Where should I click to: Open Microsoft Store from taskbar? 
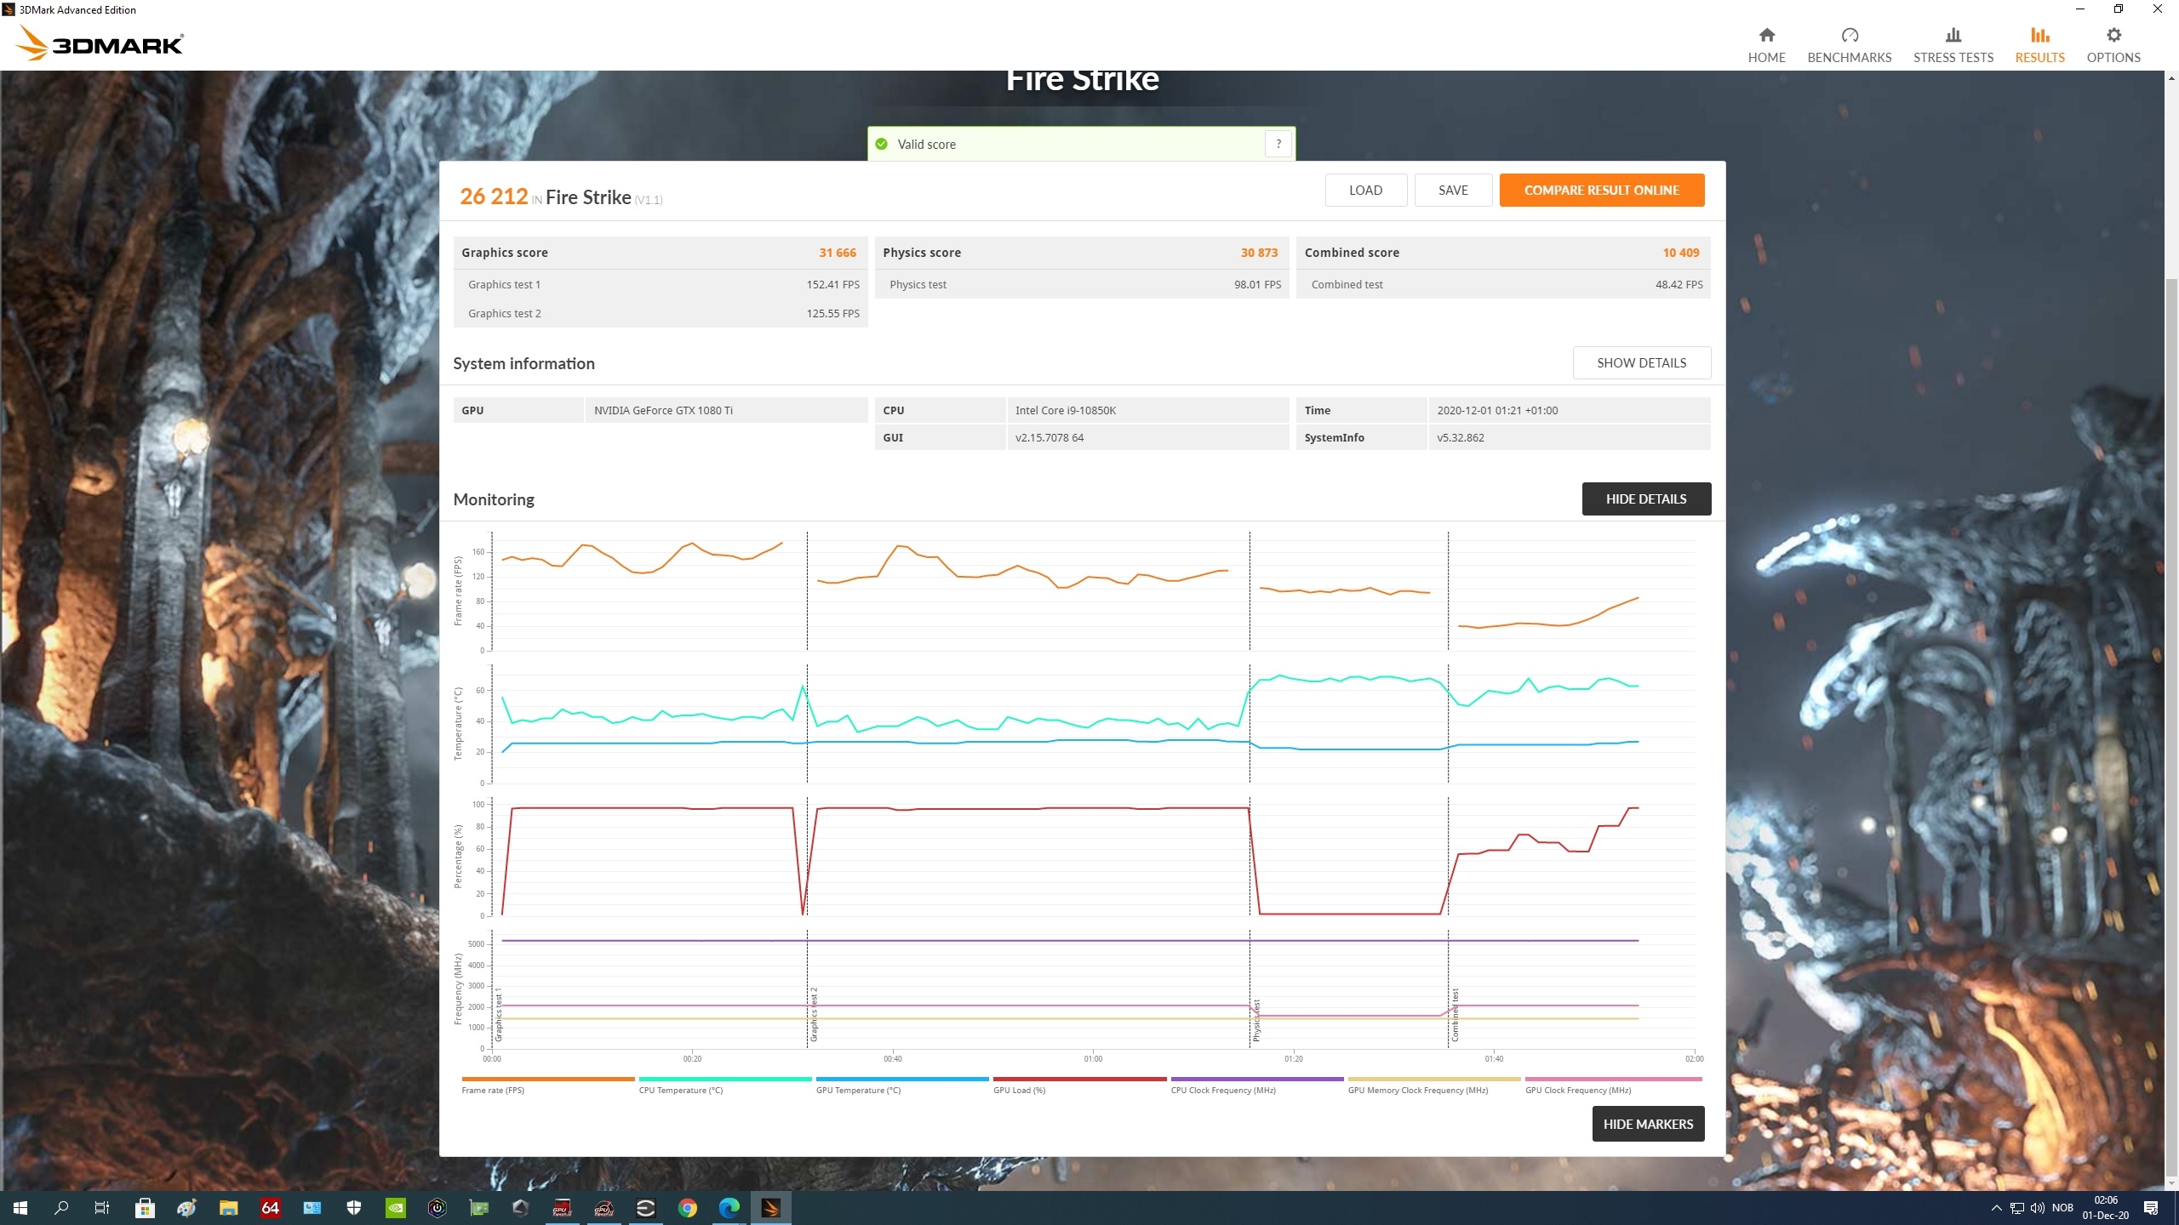145,1208
